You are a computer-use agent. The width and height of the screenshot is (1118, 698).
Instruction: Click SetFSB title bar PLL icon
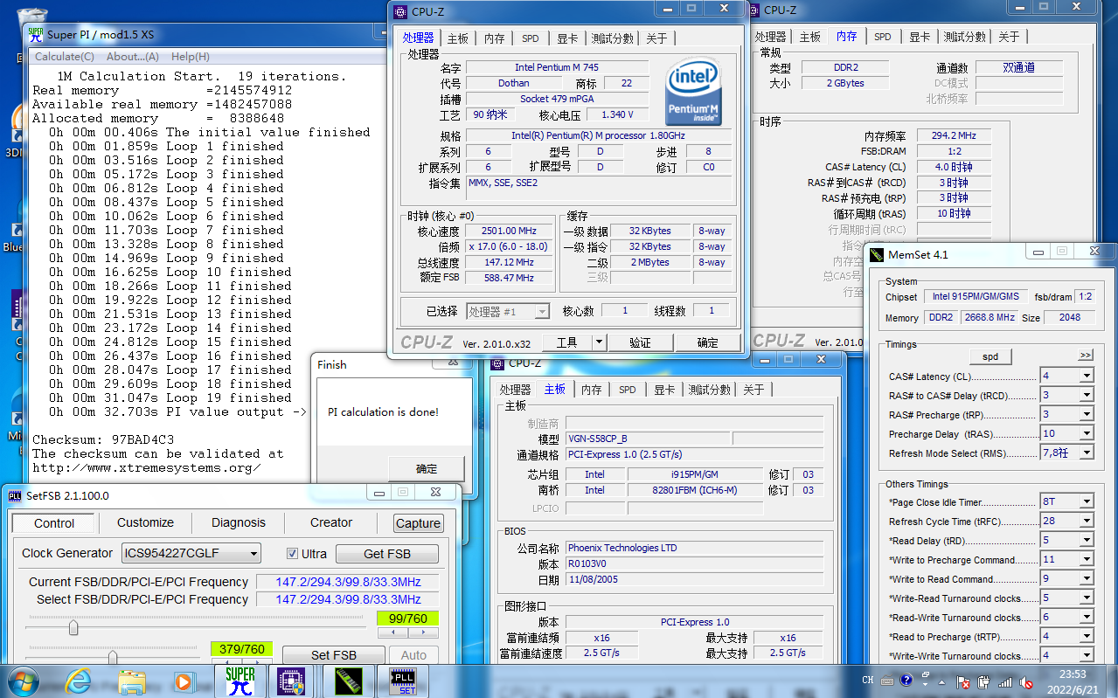point(15,495)
